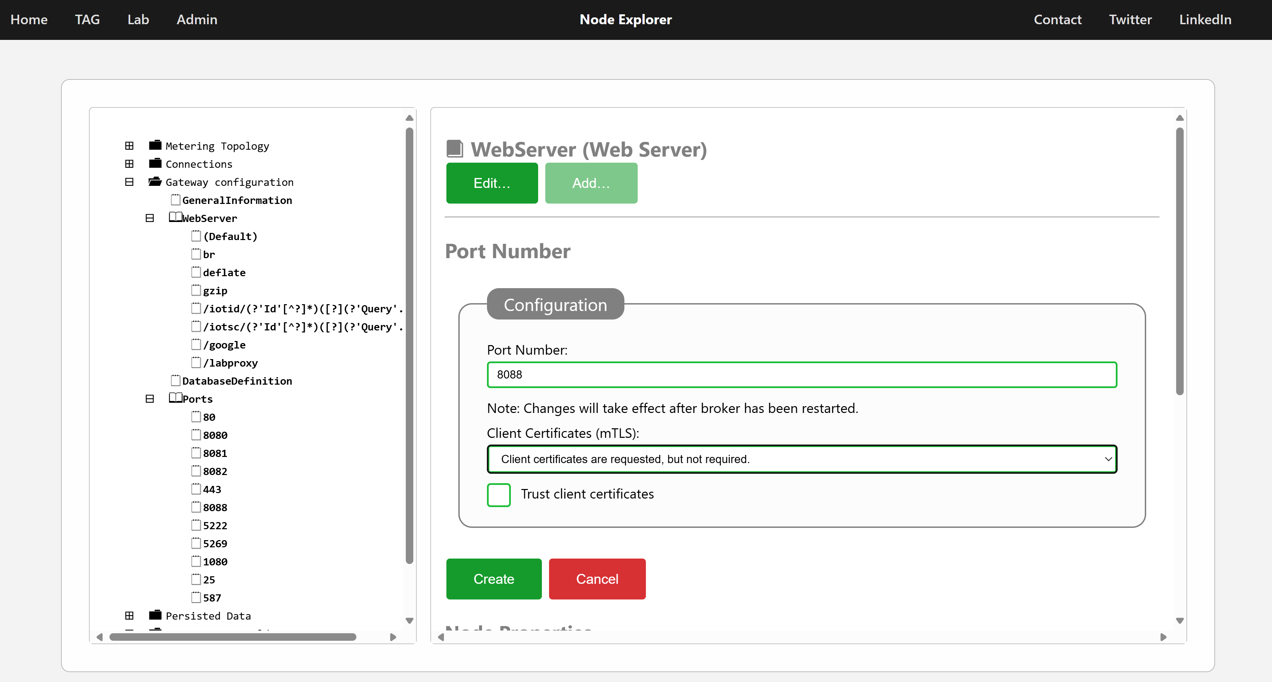Click the GeneralInformation page icon
The width and height of the screenshot is (1272, 682).
[x=175, y=199]
